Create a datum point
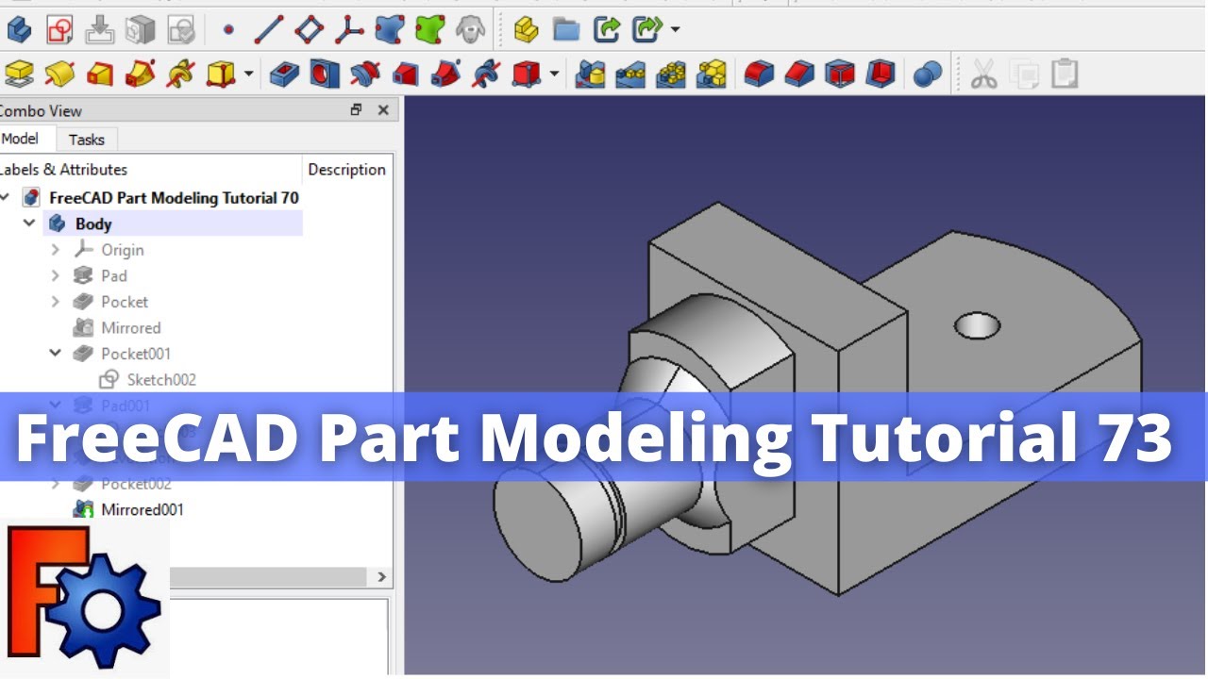The width and height of the screenshot is (1208, 679). pos(228,30)
